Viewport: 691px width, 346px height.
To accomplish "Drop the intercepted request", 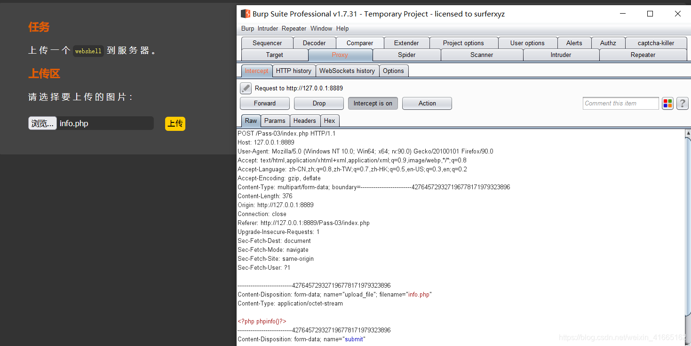I will point(319,104).
